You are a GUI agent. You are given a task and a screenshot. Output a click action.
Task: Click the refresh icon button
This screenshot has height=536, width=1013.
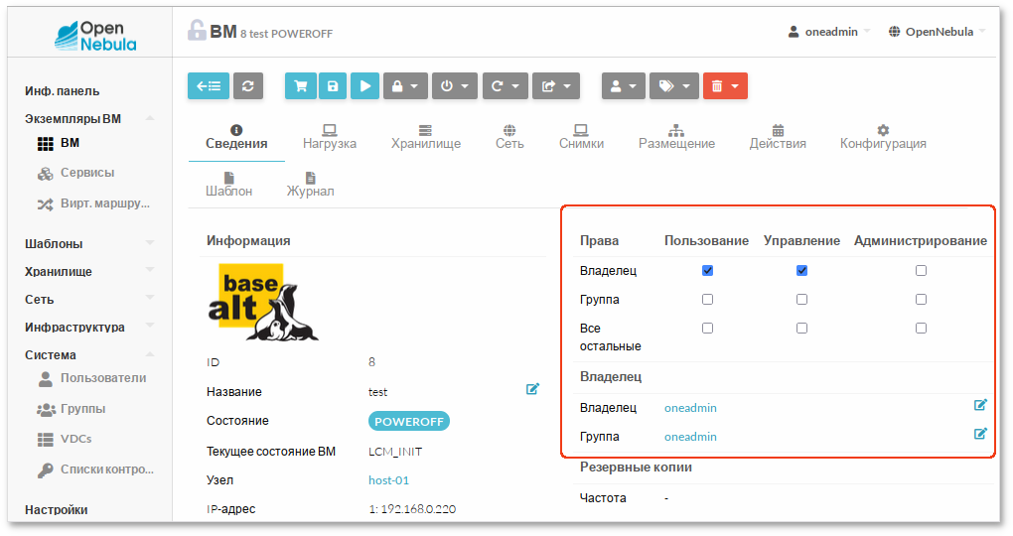pyautogui.click(x=247, y=86)
